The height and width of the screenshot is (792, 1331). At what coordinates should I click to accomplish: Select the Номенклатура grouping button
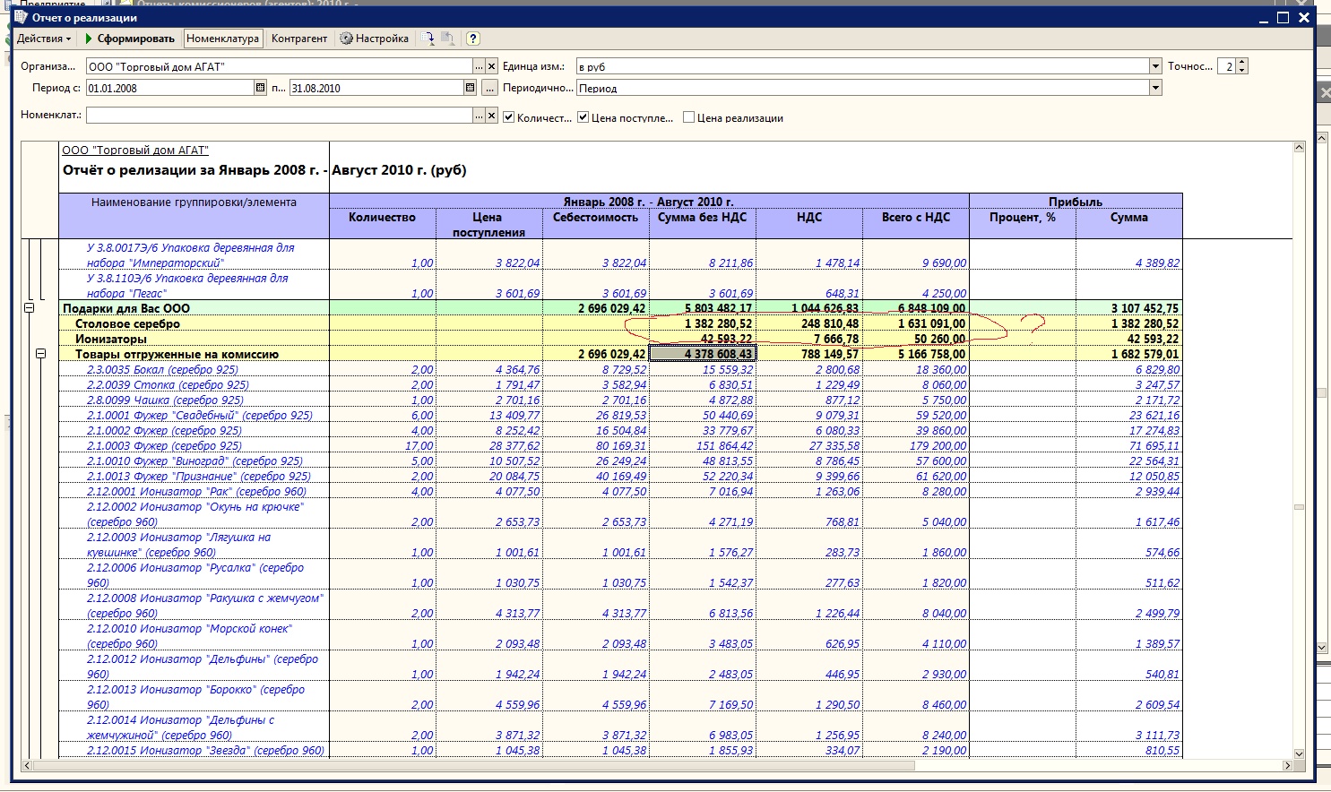pos(222,39)
